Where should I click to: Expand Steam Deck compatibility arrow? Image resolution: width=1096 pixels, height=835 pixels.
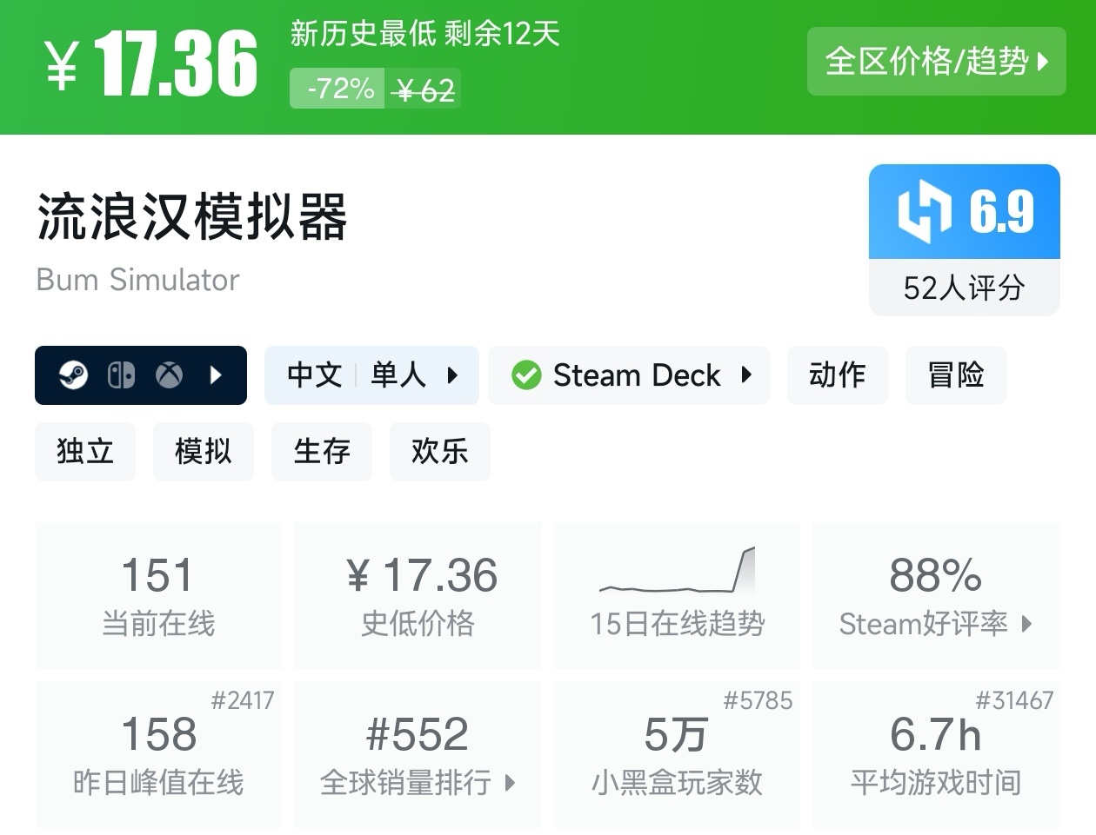click(x=746, y=375)
